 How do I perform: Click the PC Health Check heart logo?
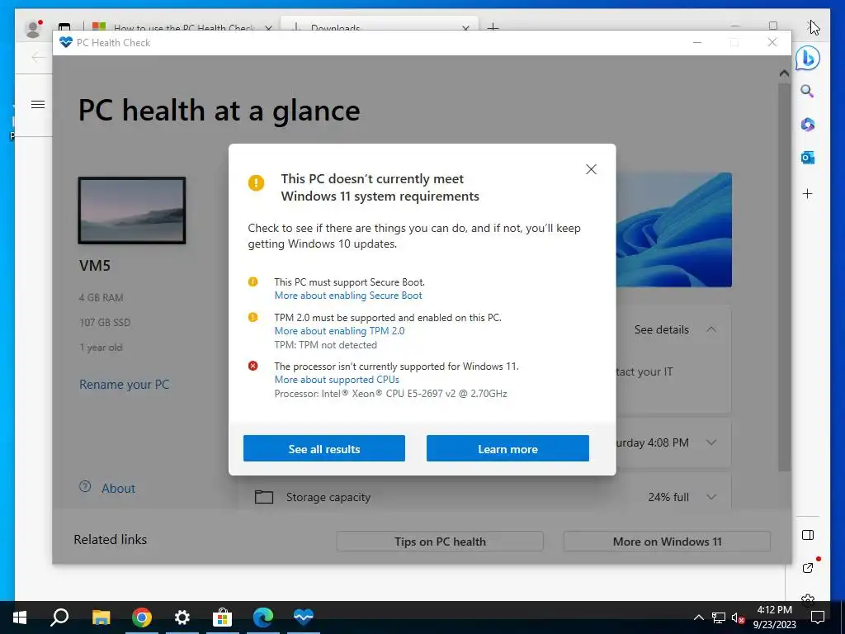(x=66, y=42)
